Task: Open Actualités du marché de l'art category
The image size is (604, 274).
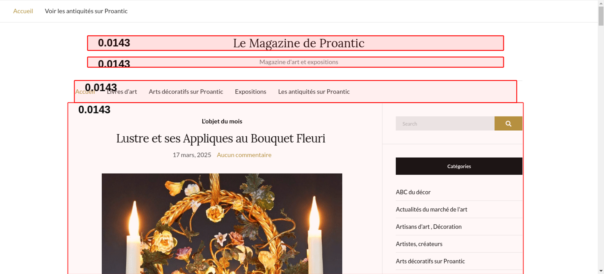Action: click(432, 209)
